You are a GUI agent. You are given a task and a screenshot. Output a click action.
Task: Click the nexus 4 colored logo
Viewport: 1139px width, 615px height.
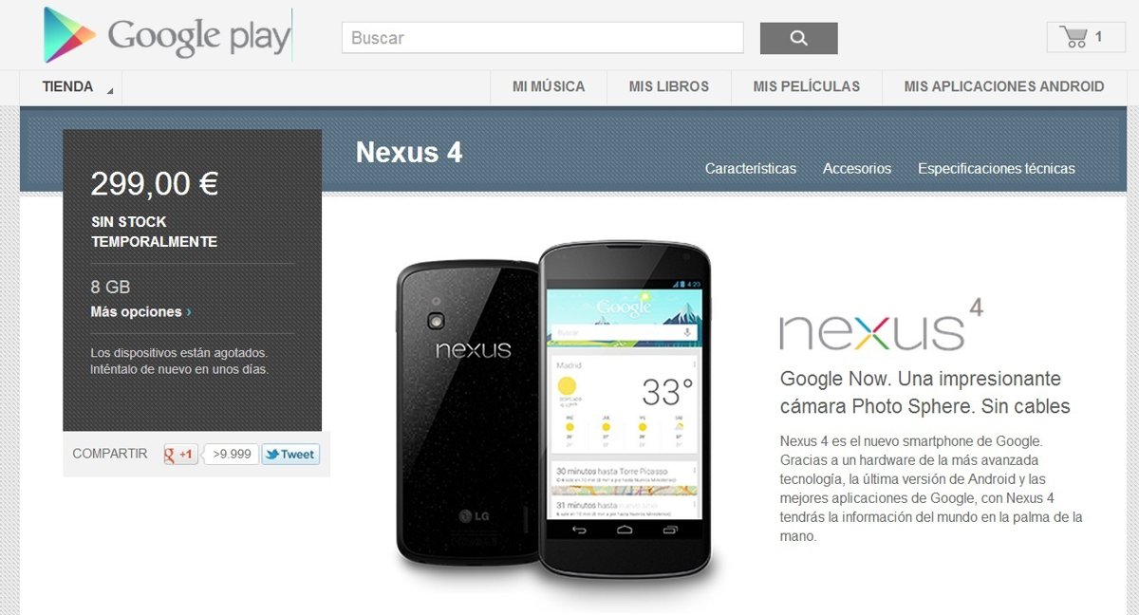881,326
